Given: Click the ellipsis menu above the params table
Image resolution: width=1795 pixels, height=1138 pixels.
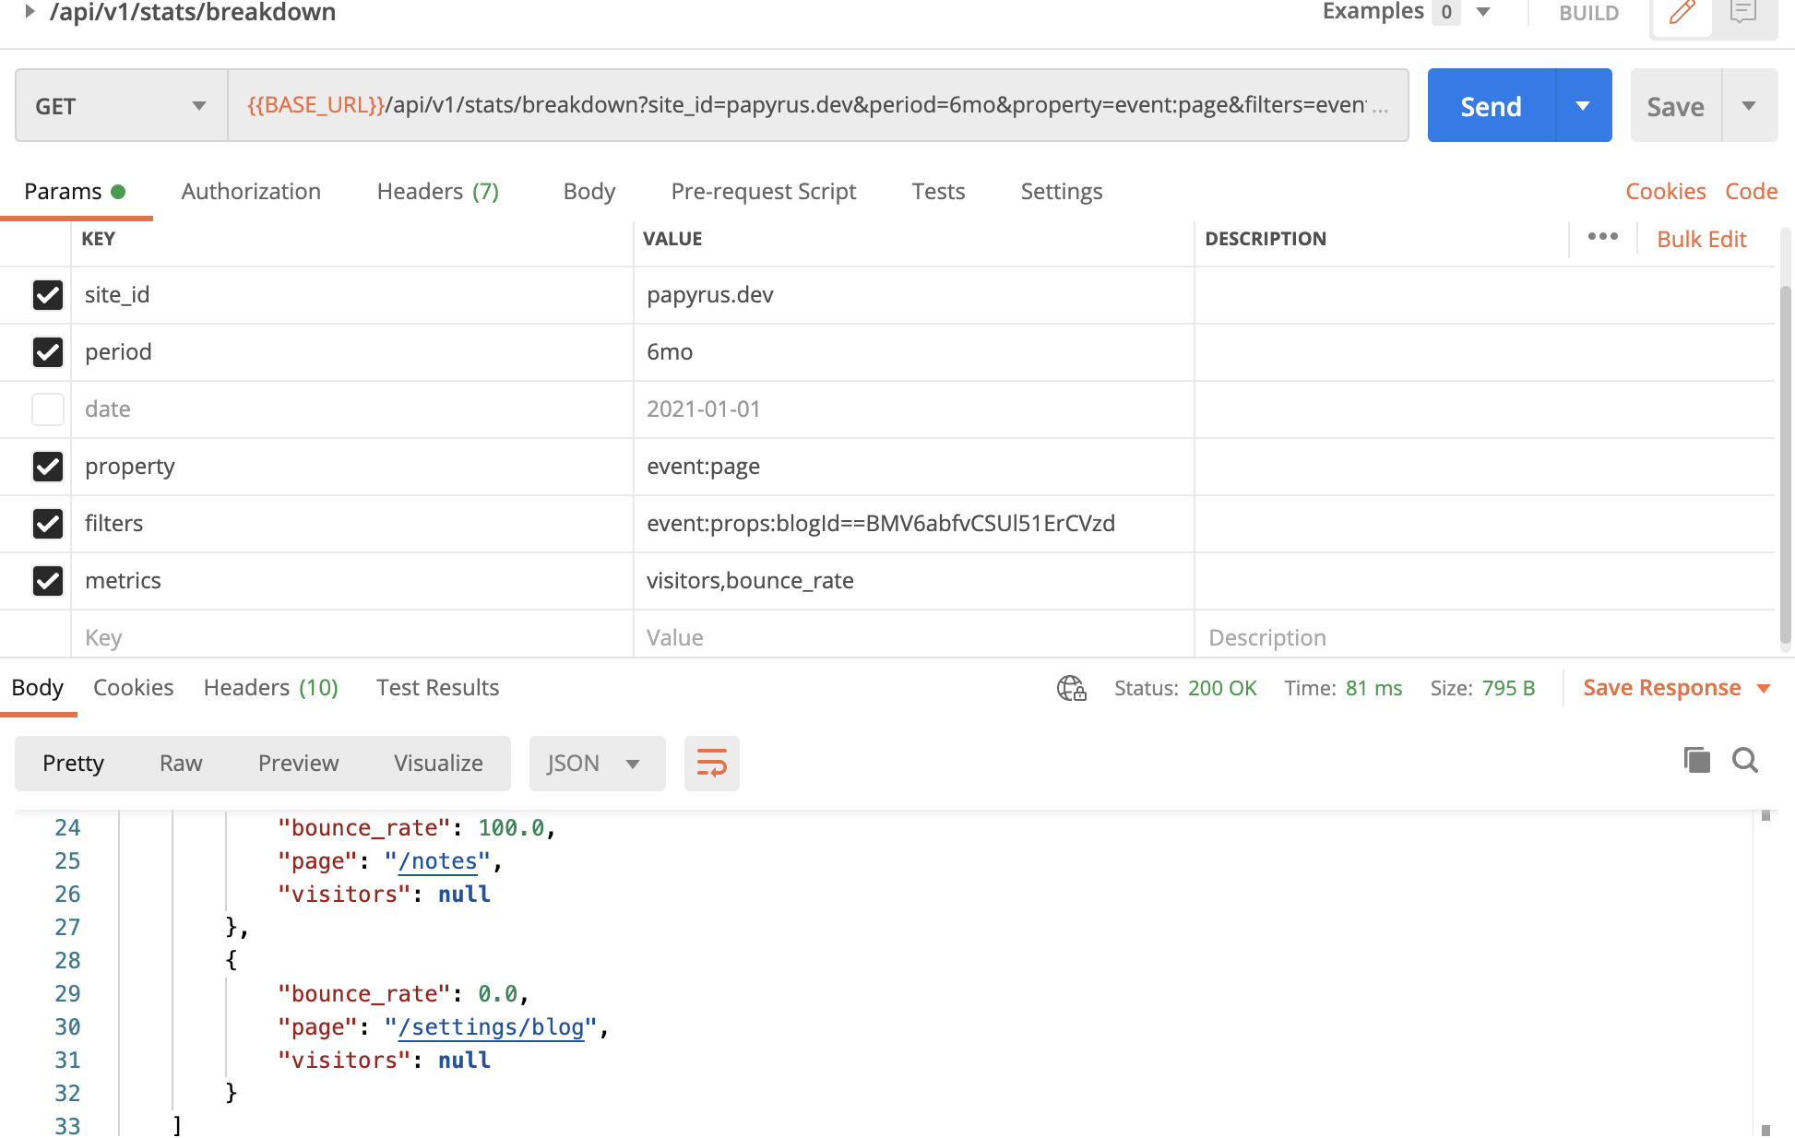Looking at the screenshot, I should tap(1602, 237).
